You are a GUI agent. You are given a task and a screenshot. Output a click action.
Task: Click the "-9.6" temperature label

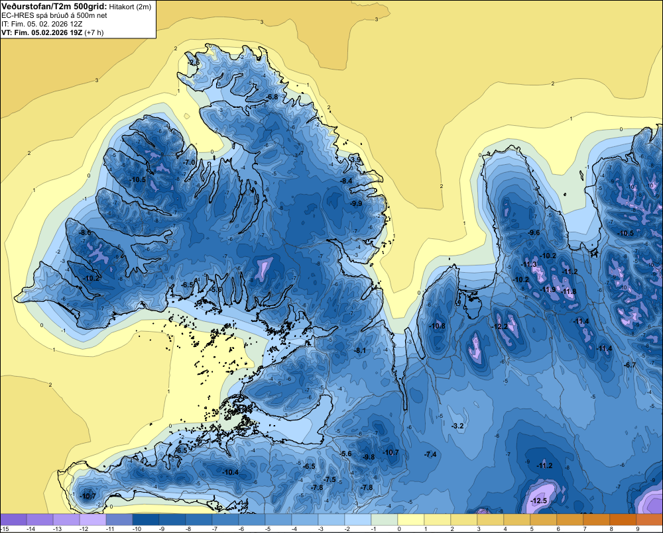tap(534, 232)
